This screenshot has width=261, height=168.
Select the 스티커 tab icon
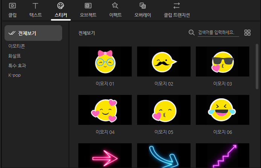[60, 6]
